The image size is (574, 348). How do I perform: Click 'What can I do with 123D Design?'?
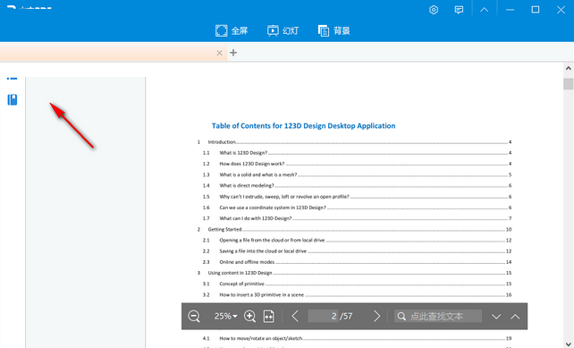tap(357, 218)
